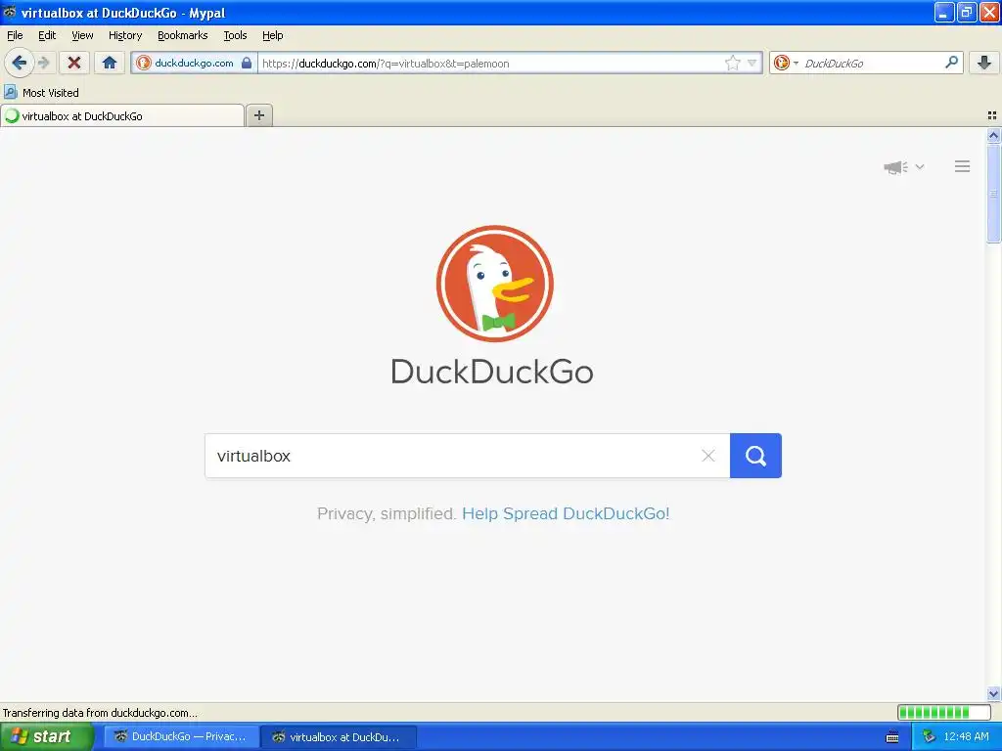Open the Downloads arrow button
This screenshot has width=1002, height=751.
[x=984, y=63]
